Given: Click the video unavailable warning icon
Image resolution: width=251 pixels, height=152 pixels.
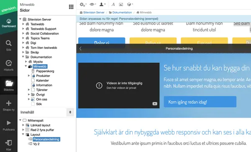Looking at the screenshot, I should click(99, 85).
